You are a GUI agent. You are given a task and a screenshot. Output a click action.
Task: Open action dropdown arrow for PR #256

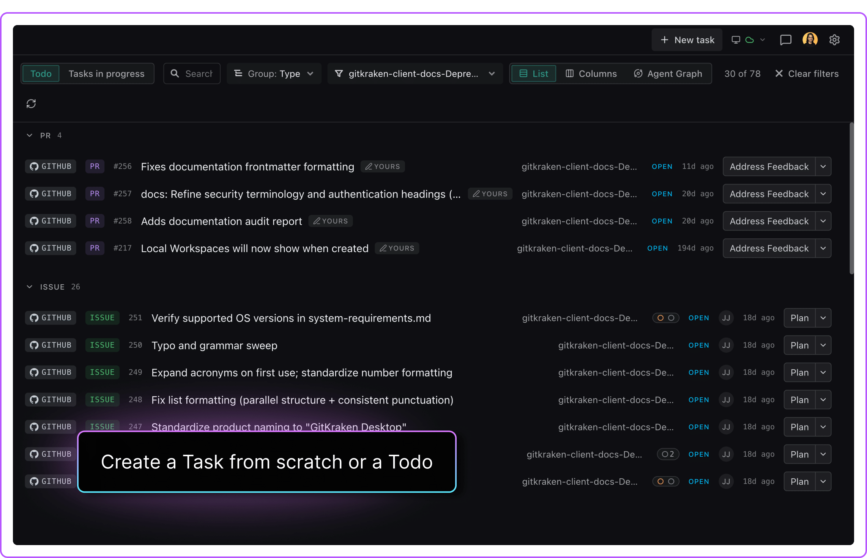(823, 167)
